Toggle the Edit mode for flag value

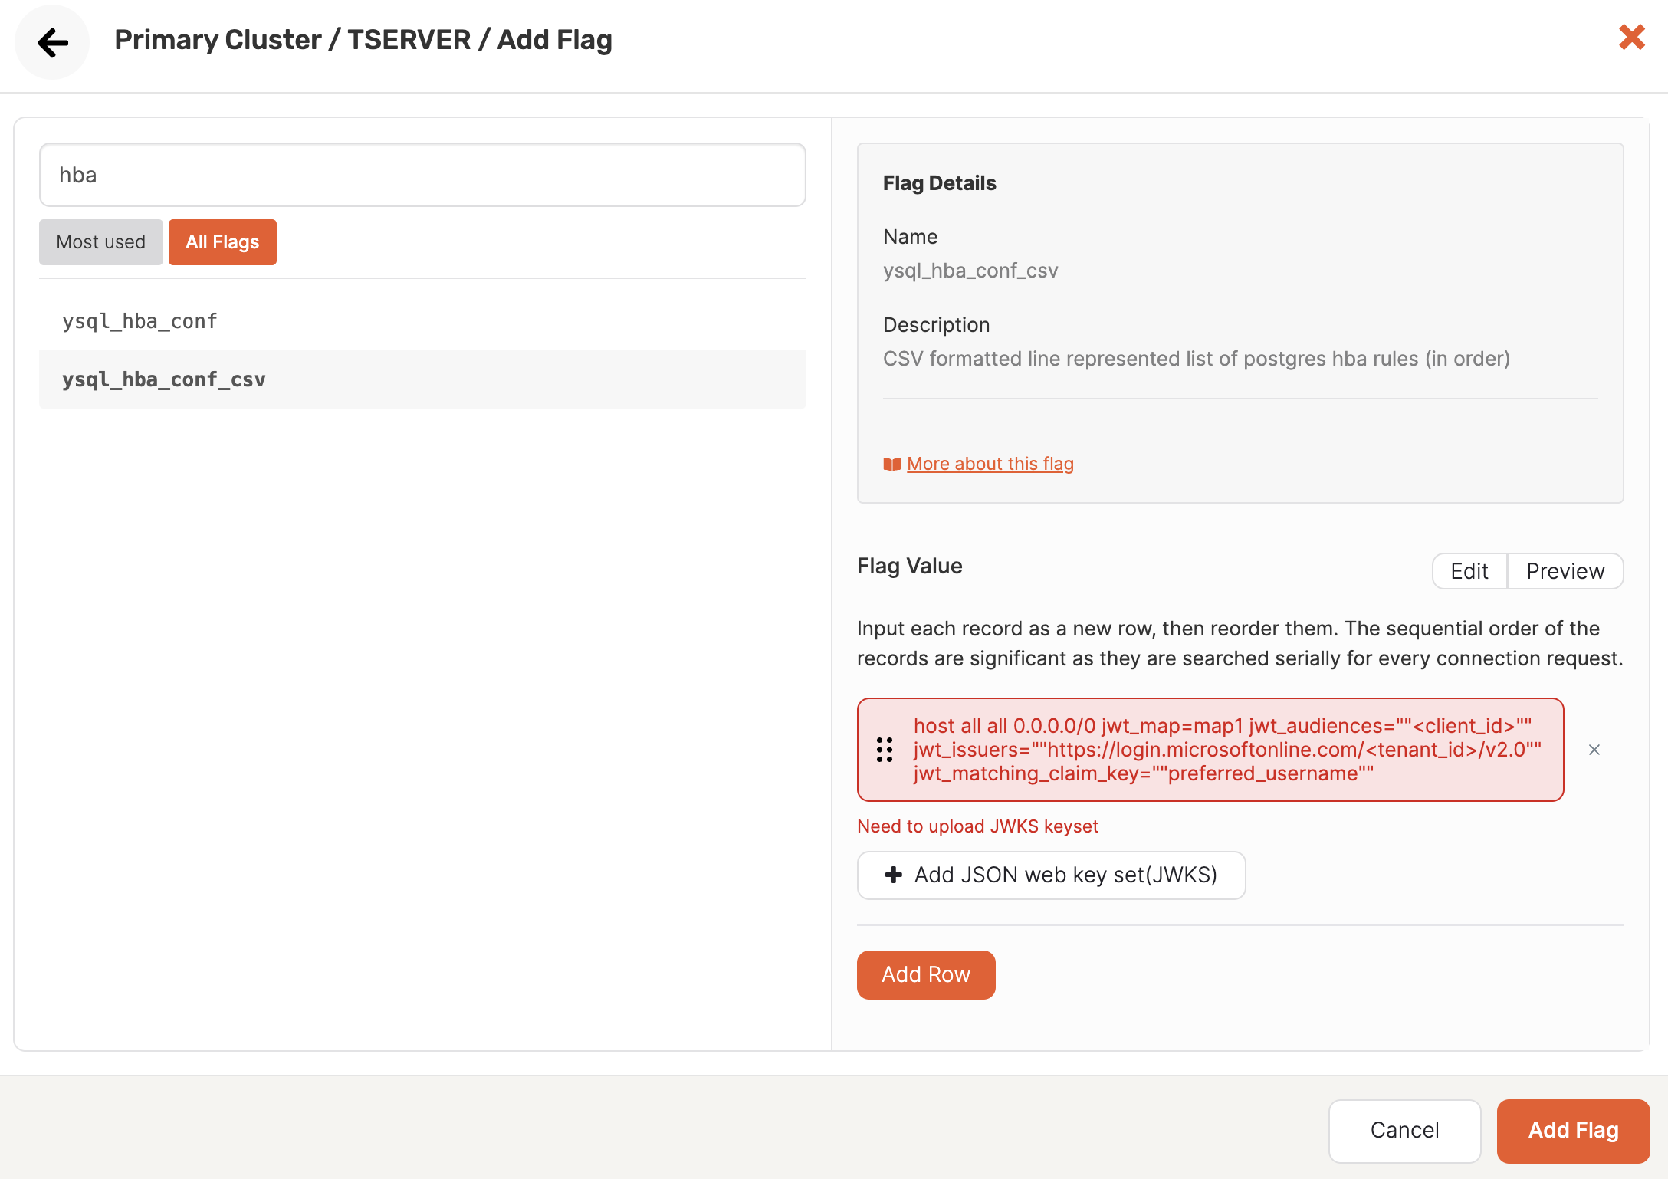(x=1469, y=570)
